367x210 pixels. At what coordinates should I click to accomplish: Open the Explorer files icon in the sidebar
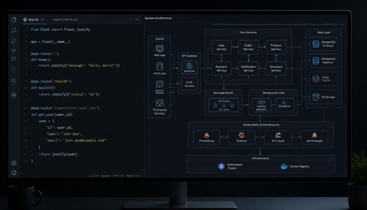[x=14, y=20]
